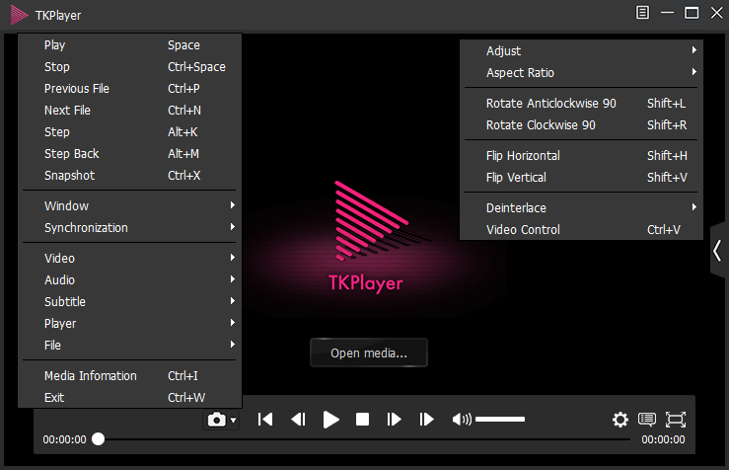
Task: Toggle fullscreen using the bottom-right icon
Action: point(676,420)
